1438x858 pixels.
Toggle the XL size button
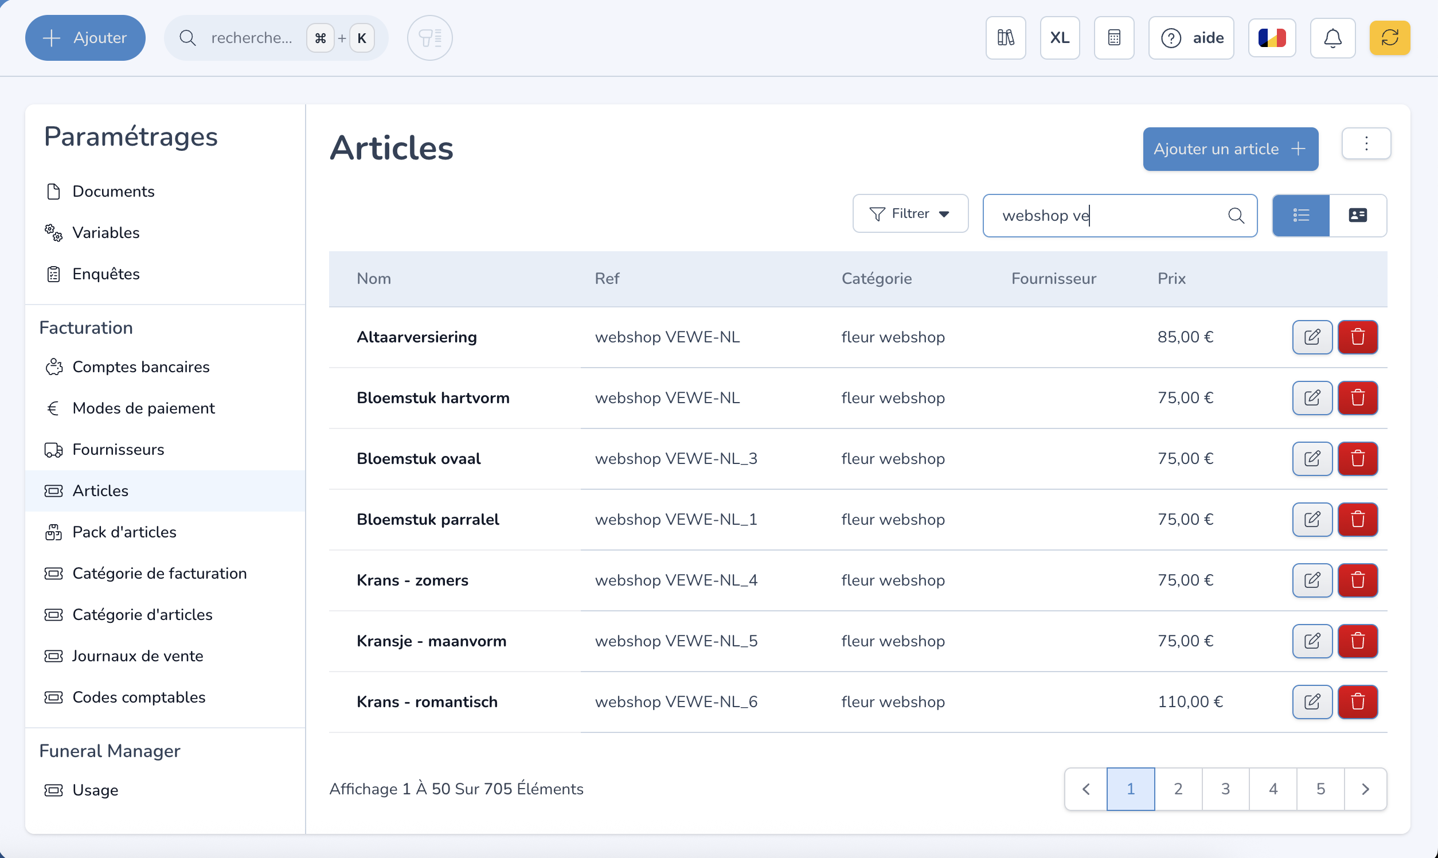pos(1060,38)
